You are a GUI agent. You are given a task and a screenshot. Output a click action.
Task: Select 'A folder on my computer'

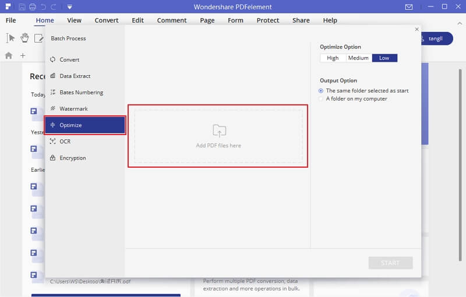354,98
